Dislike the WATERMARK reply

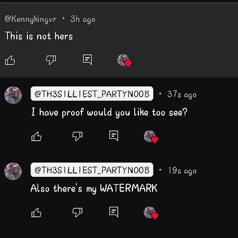tap(77, 212)
